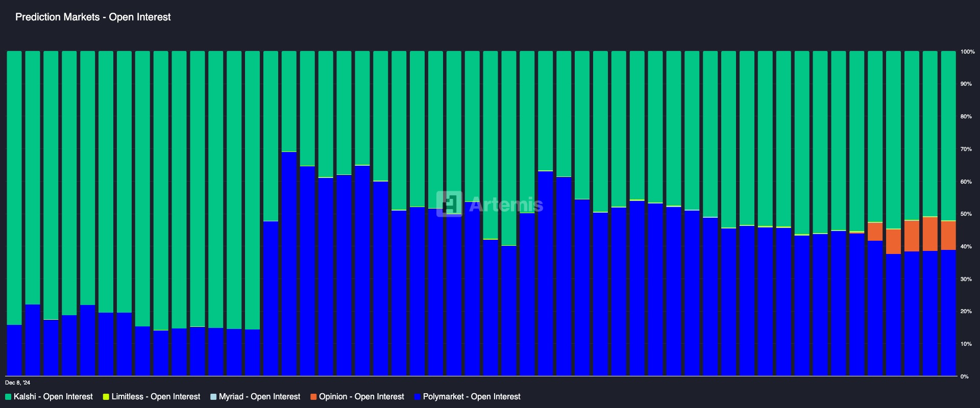Click the light blue Myriad legend swatch
Image resolution: width=980 pixels, height=408 pixels.
pos(213,397)
